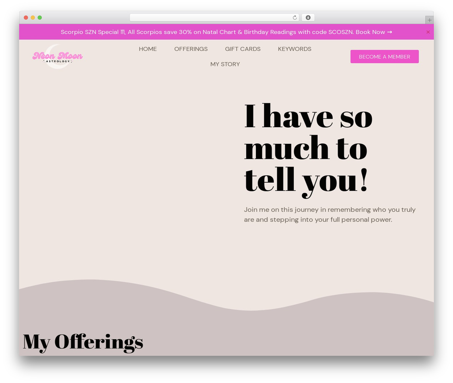Image resolution: width=453 pixels, height=383 pixels.
Task: Reload the page with the refresh icon
Action: (x=294, y=18)
